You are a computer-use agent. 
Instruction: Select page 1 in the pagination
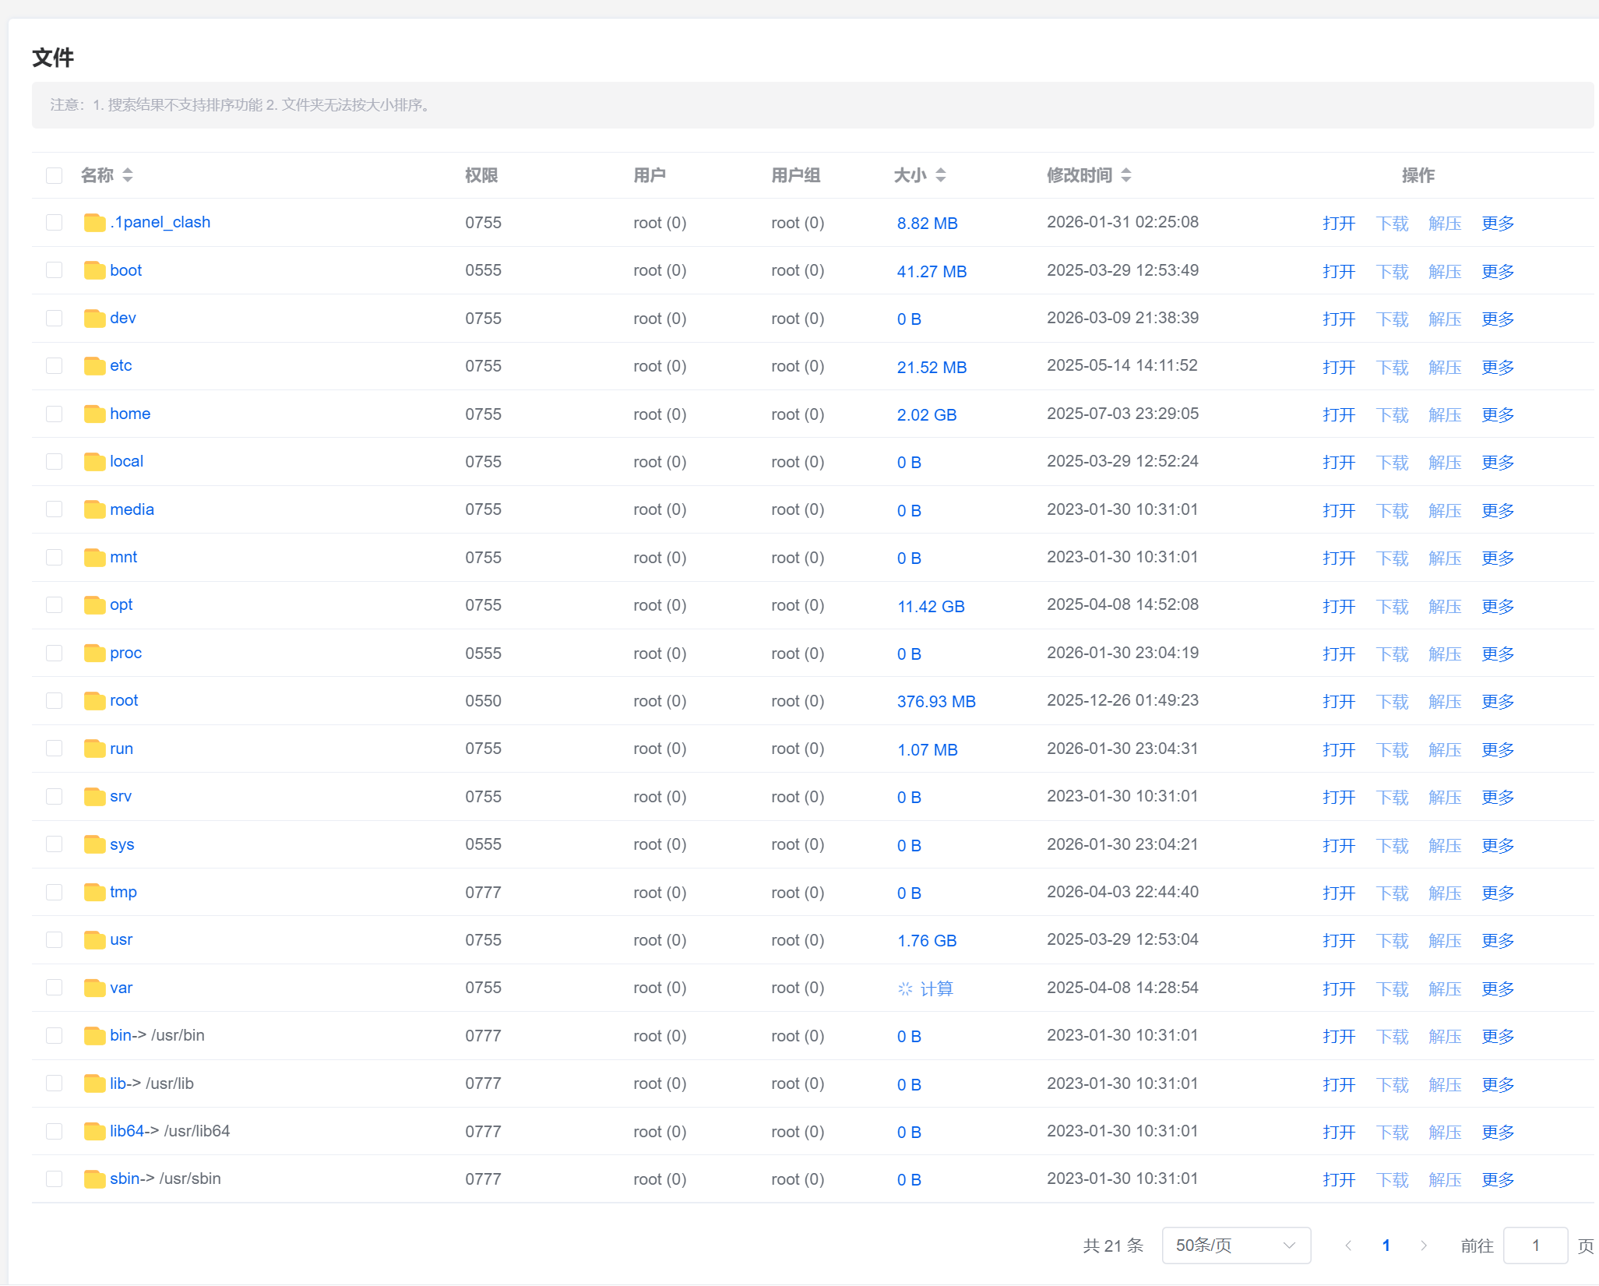click(x=1386, y=1245)
